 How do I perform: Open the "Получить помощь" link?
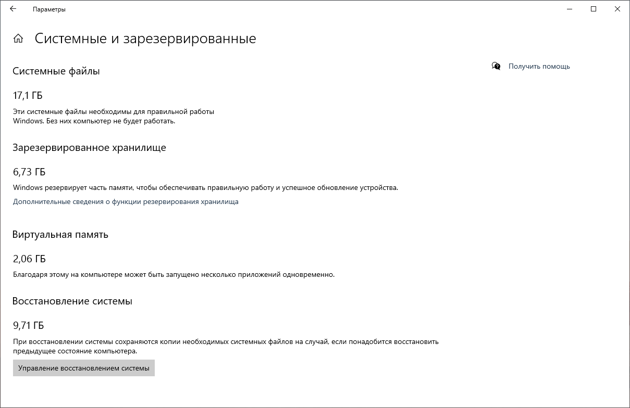(x=539, y=66)
